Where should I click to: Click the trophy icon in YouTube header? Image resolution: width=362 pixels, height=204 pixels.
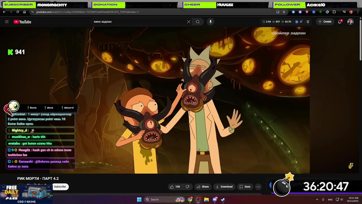click(308, 22)
